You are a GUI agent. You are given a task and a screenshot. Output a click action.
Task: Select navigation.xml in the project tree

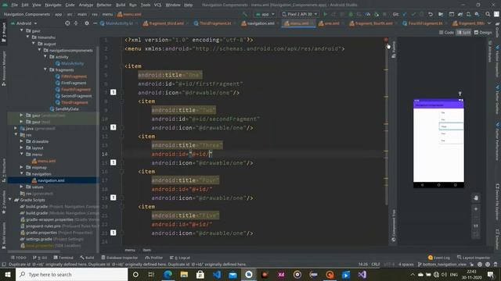tap(51, 180)
